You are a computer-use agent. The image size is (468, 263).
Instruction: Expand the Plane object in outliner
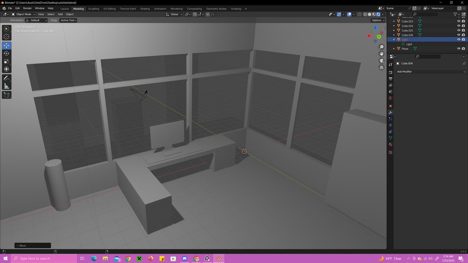click(394, 49)
